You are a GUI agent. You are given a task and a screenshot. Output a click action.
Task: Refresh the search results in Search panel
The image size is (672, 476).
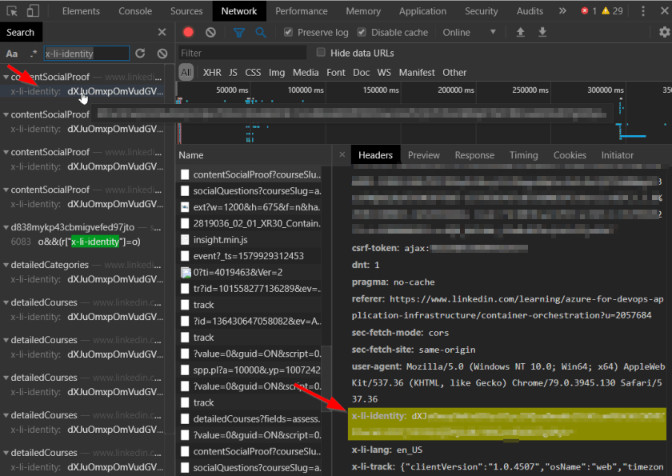[x=140, y=54]
